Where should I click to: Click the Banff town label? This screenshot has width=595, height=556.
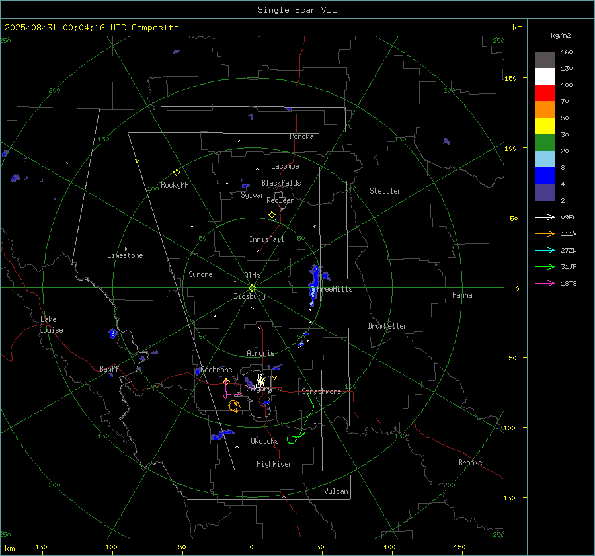click(x=109, y=369)
